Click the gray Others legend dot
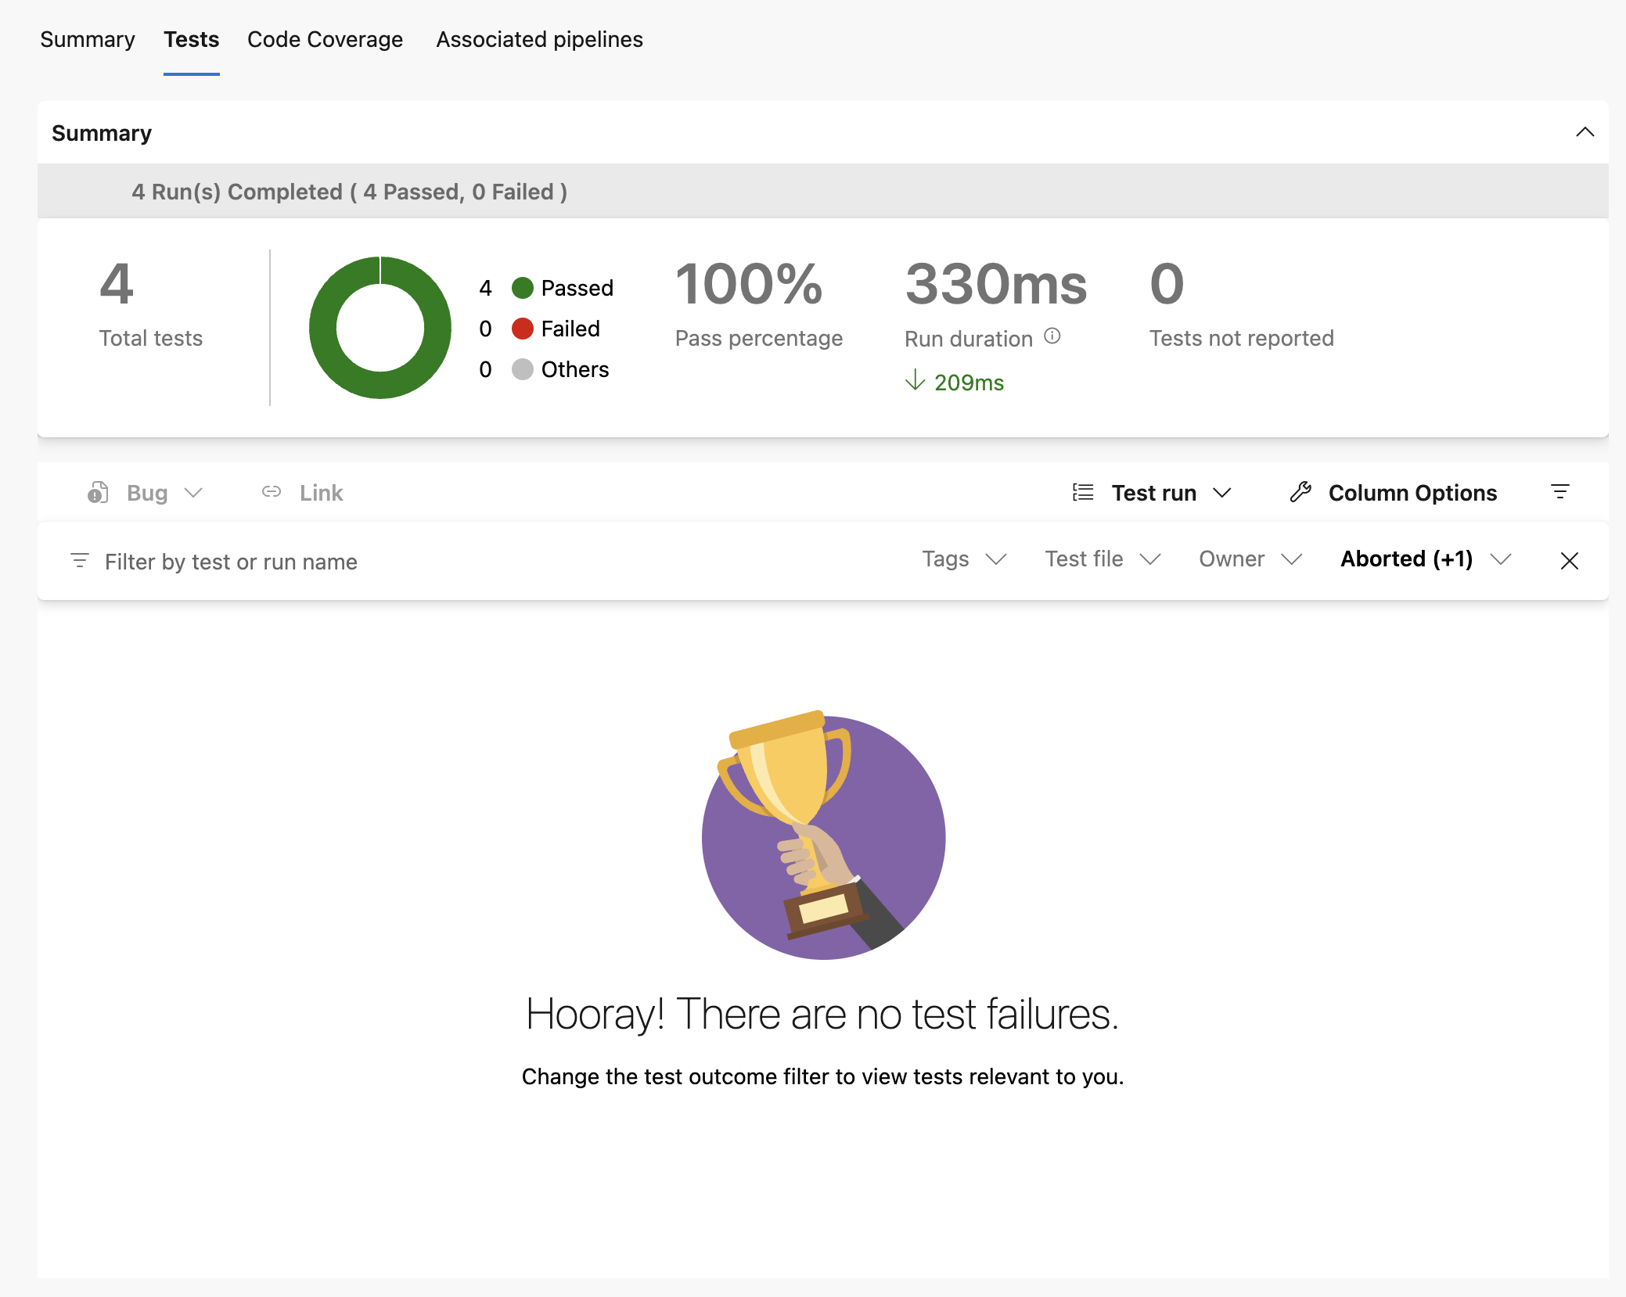 coord(522,369)
